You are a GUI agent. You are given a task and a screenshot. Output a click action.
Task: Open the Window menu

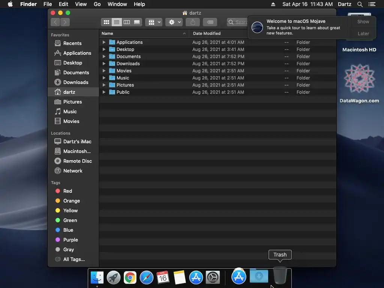[117, 4]
